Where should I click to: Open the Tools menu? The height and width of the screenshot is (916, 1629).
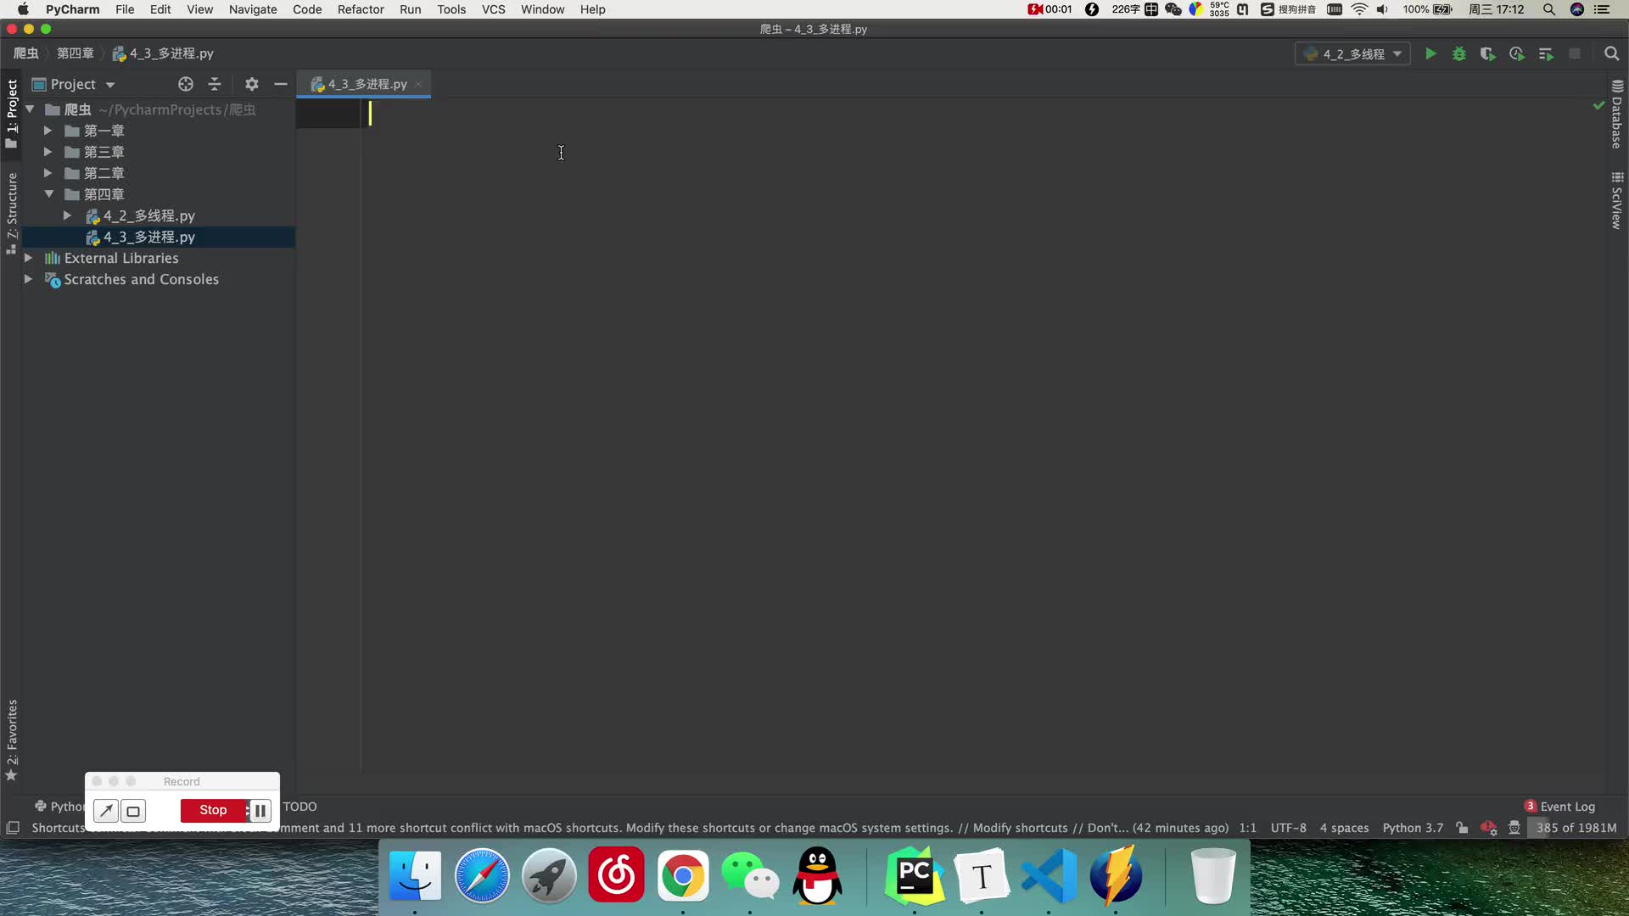click(x=451, y=9)
